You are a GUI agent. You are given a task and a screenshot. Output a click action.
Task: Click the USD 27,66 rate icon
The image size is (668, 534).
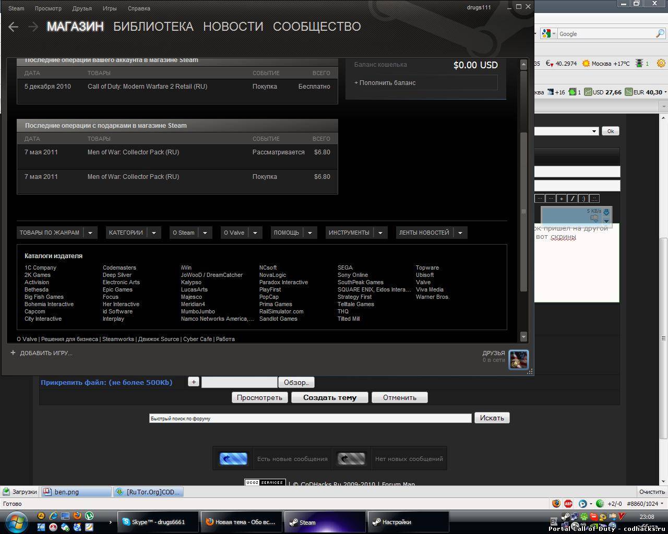point(588,92)
